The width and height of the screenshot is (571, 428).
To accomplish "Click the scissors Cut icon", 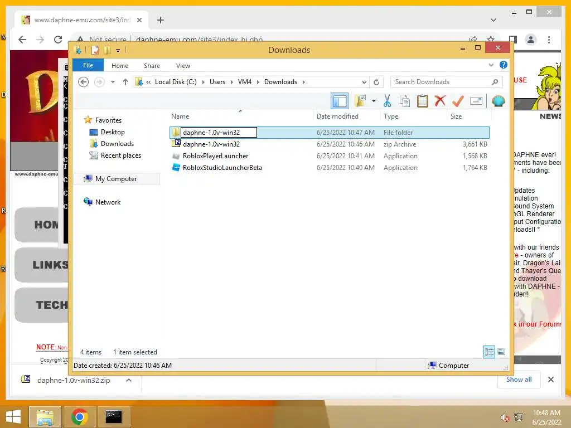I will [x=387, y=101].
